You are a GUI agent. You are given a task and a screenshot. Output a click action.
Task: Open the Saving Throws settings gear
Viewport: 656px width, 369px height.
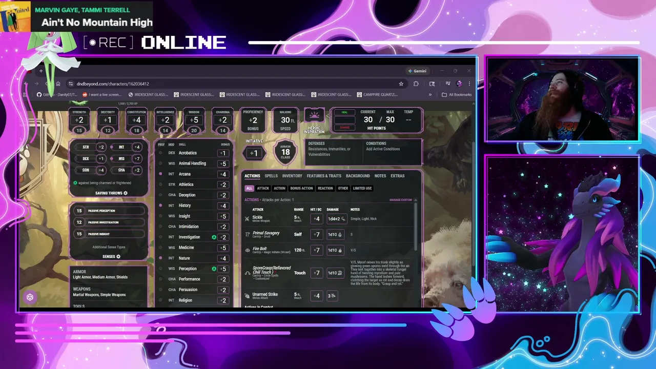(x=126, y=193)
